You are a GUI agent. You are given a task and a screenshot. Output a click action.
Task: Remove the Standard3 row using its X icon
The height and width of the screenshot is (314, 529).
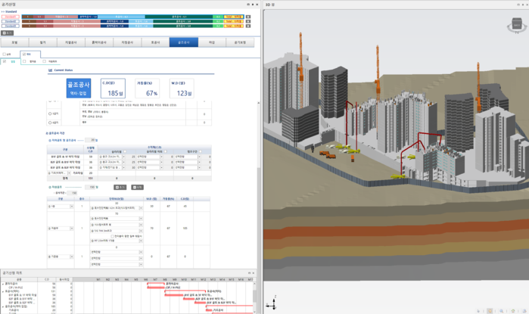pyautogui.click(x=248, y=26)
